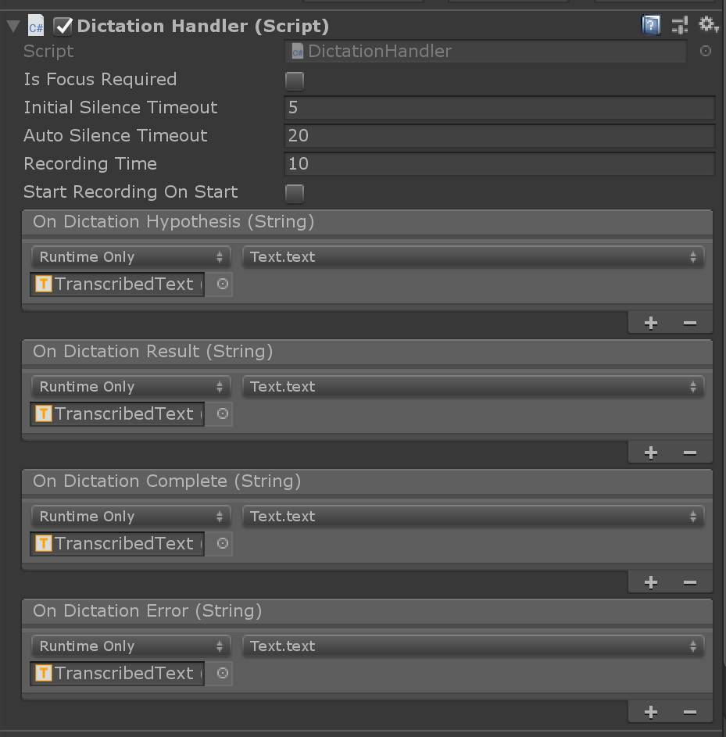
Task: Open Text.text function dropdown under Dictation Result
Action: pos(474,387)
